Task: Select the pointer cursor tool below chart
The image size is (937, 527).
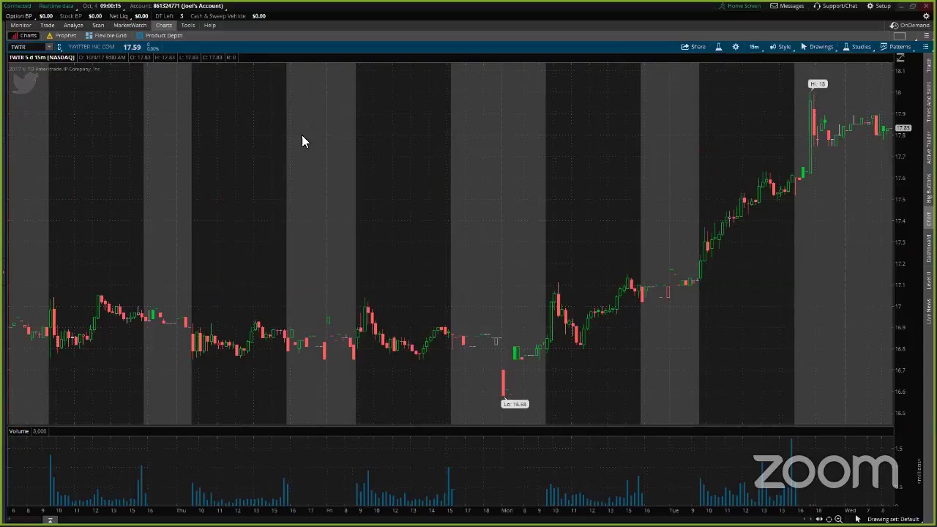Action: (x=857, y=519)
